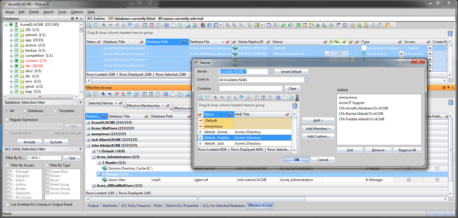Click the magnifier search icon in ACL Entries toolbar
458x218 pixels.
[228, 25]
